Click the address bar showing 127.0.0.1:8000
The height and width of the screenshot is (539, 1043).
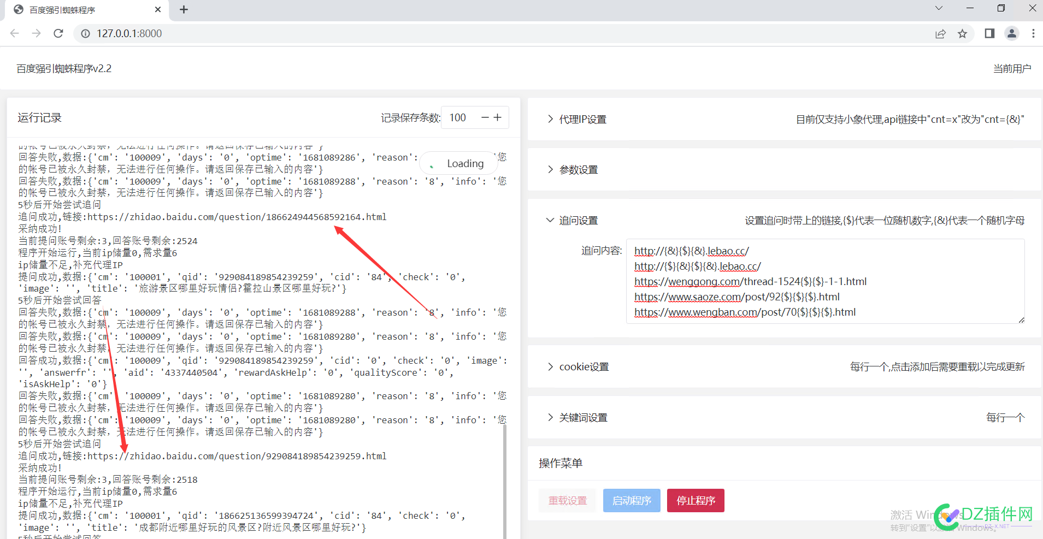click(x=503, y=33)
